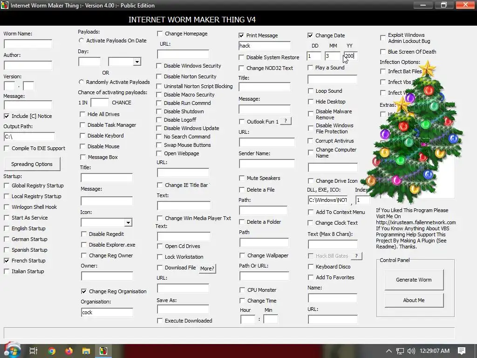This screenshot has height=358, width=477.
Task: Tick the Open Cd Drives checkbox
Action: point(160,246)
